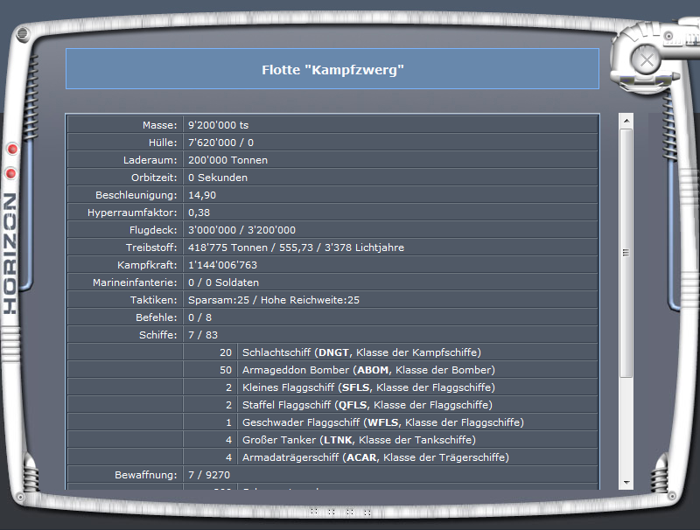Click the scrollbar up arrow
700x530 pixels.
coord(625,120)
